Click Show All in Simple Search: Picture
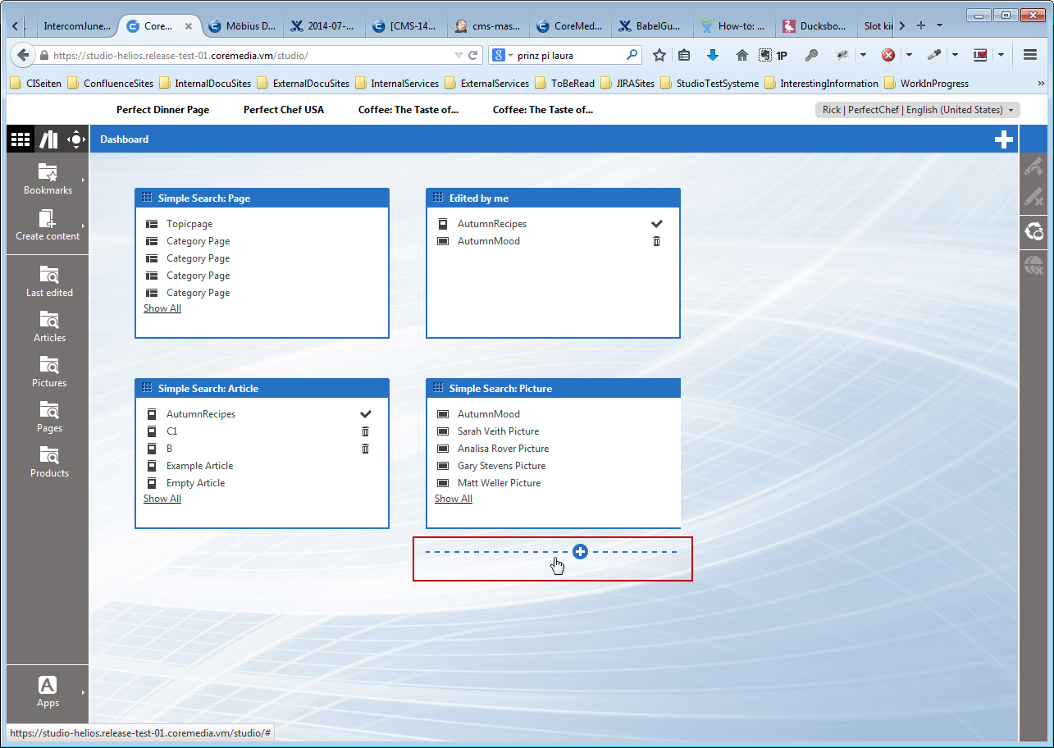This screenshot has height=748, width=1054. 454,499
